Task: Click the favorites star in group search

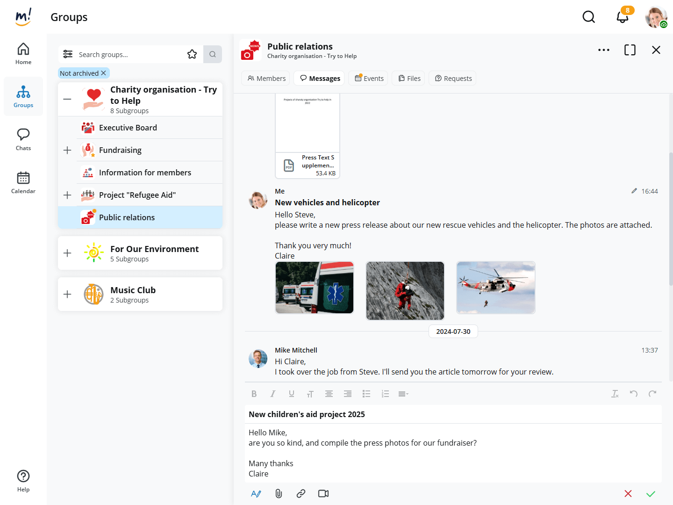Action: click(192, 54)
